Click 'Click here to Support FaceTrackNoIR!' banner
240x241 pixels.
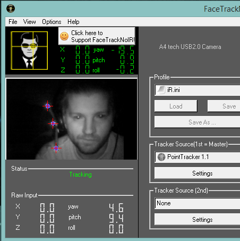(97, 36)
